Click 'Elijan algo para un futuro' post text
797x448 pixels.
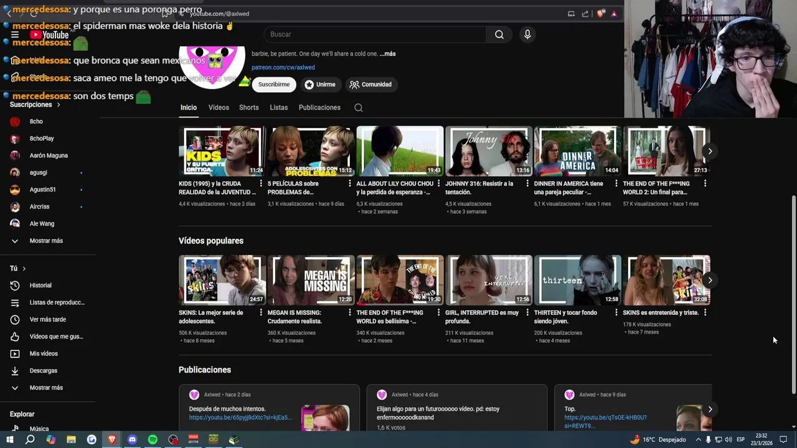click(438, 413)
